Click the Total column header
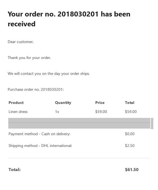The width and height of the screenshot is (158, 190). pos(130,103)
